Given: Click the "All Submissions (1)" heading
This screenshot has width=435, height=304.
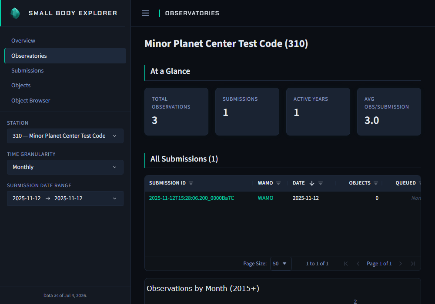Looking at the screenshot, I should point(184,159).
